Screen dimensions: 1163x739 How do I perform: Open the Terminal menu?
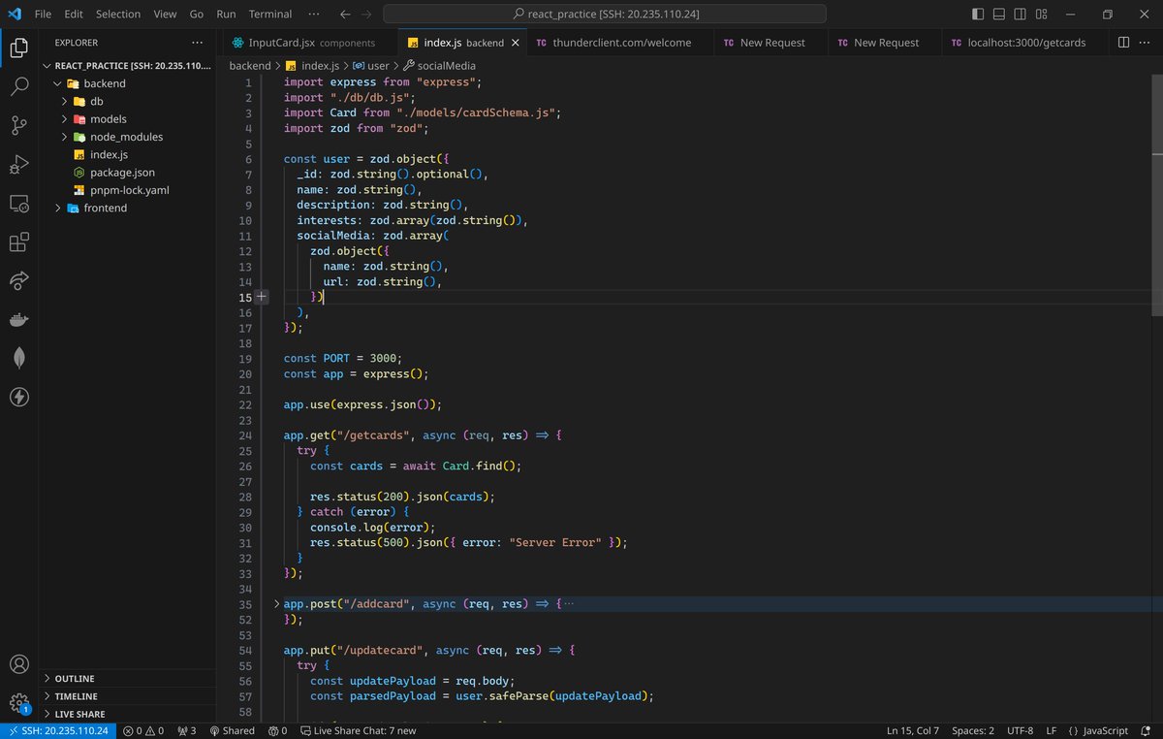[270, 14]
